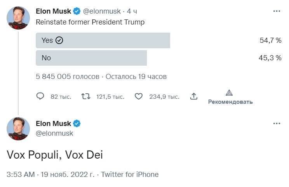
Task: Open more options on Vox Populi tweet
Action: click(277, 124)
